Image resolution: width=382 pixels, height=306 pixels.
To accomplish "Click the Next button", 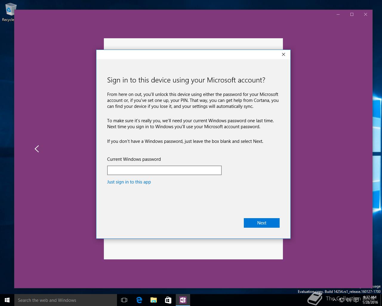I will (261, 223).
